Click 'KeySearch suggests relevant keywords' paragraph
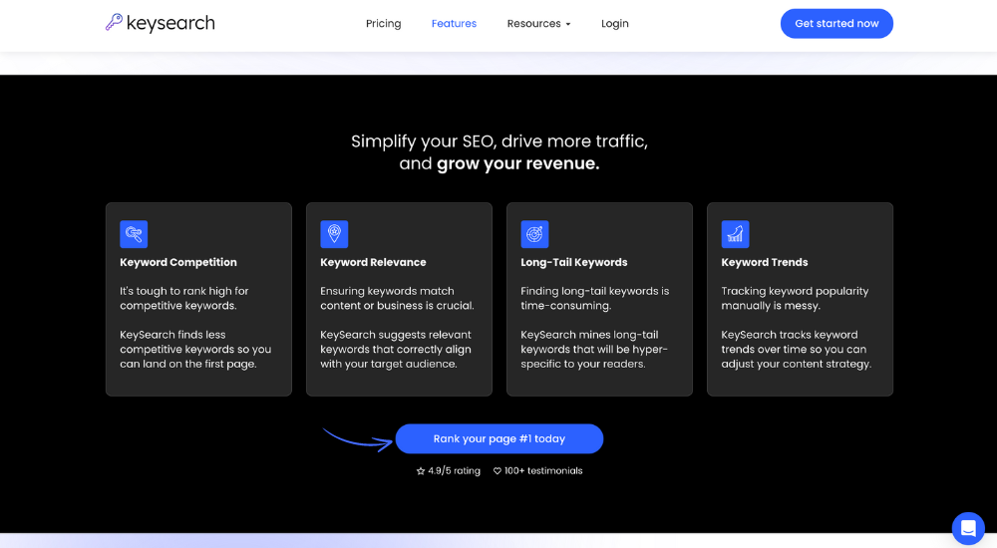Screen dimensions: 997x548 pyautogui.click(x=396, y=349)
